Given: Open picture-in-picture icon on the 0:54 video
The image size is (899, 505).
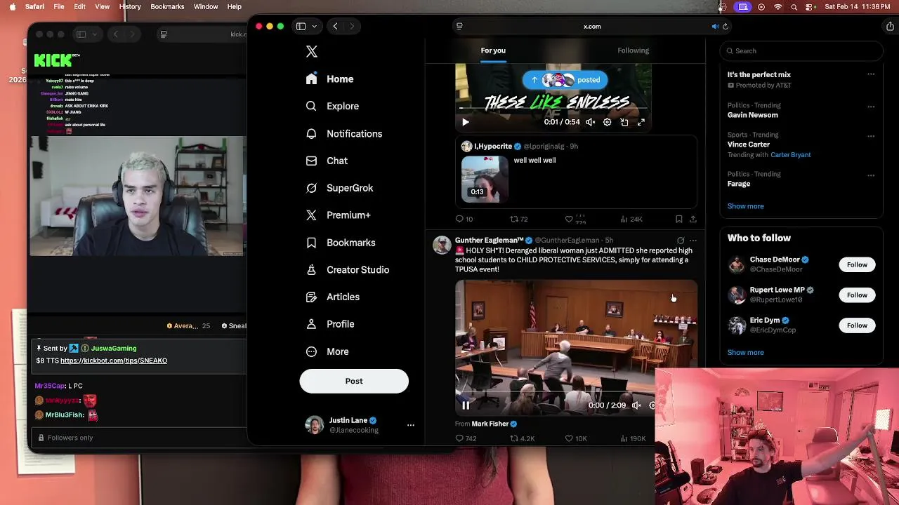Looking at the screenshot, I should pyautogui.click(x=624, y=122).
